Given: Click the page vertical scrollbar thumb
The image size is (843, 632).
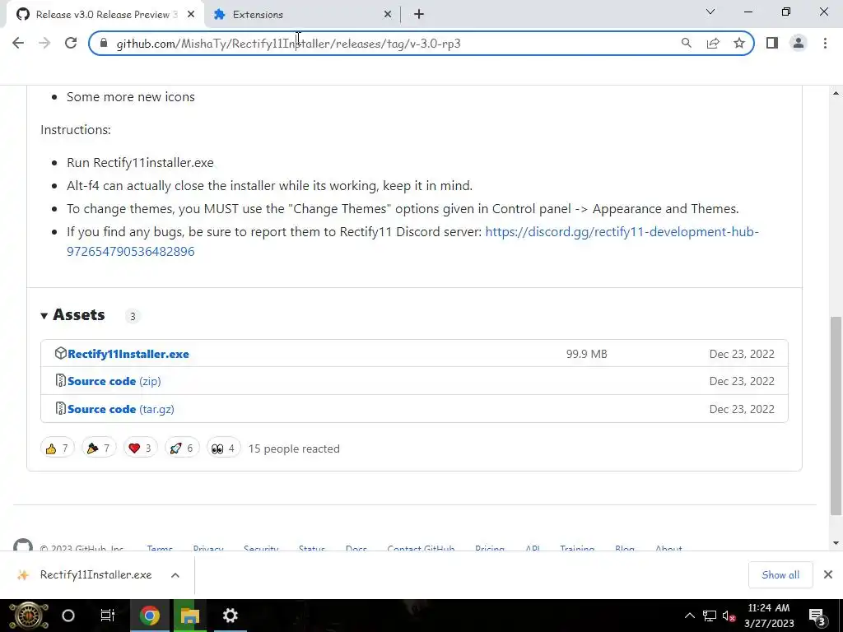Looking at the screenshot, I should 836,416.
